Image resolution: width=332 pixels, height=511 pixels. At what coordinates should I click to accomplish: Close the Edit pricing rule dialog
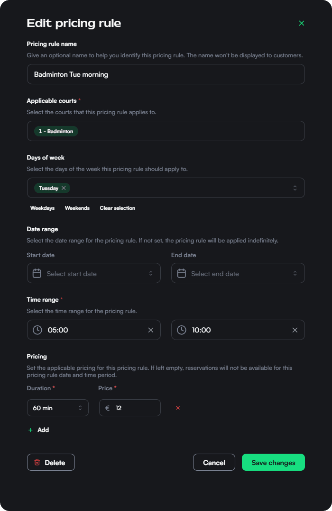click(x=302, y=23)
